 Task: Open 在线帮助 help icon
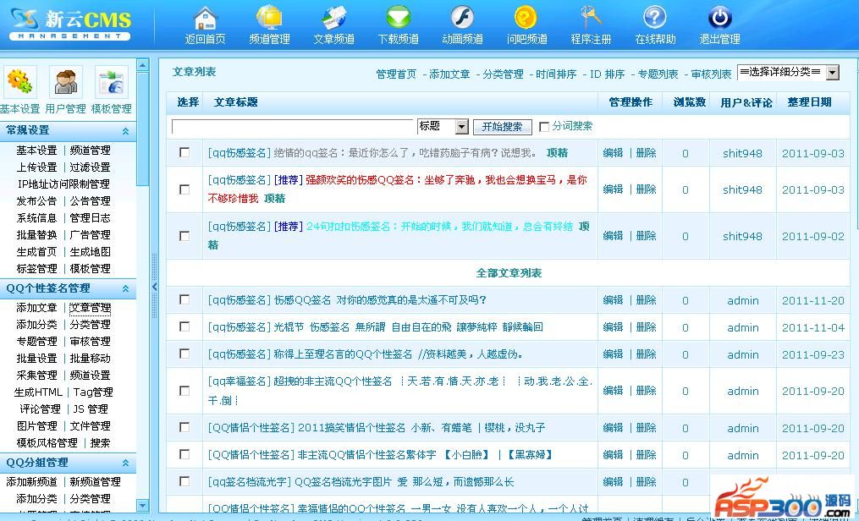655,18
